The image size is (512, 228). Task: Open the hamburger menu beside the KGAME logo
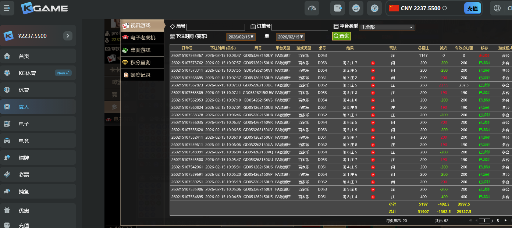tap(7, 8)
